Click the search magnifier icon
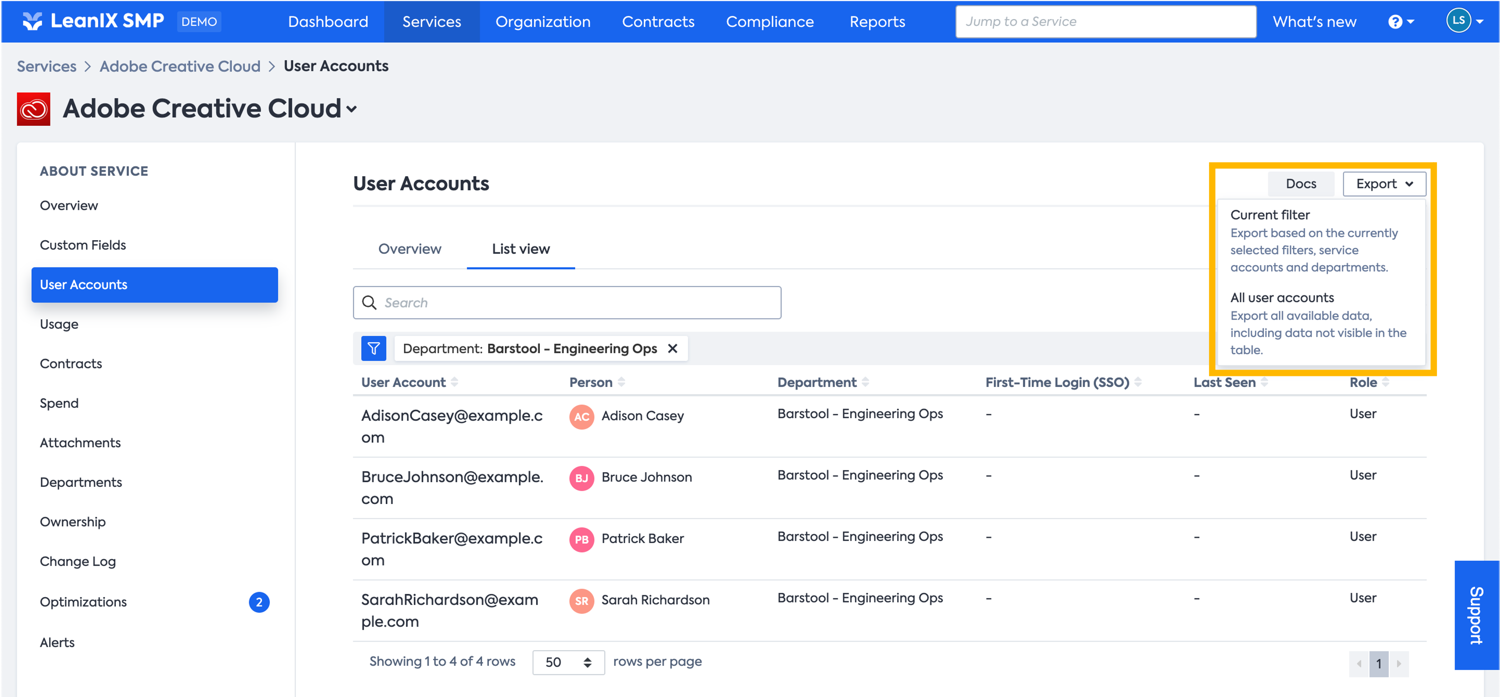This screenshot has width=1500, height=697. point(369,302)
